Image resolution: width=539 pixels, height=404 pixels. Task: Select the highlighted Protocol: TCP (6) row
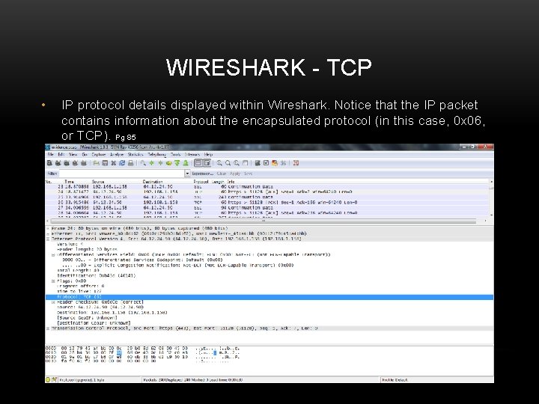(269, 297)
